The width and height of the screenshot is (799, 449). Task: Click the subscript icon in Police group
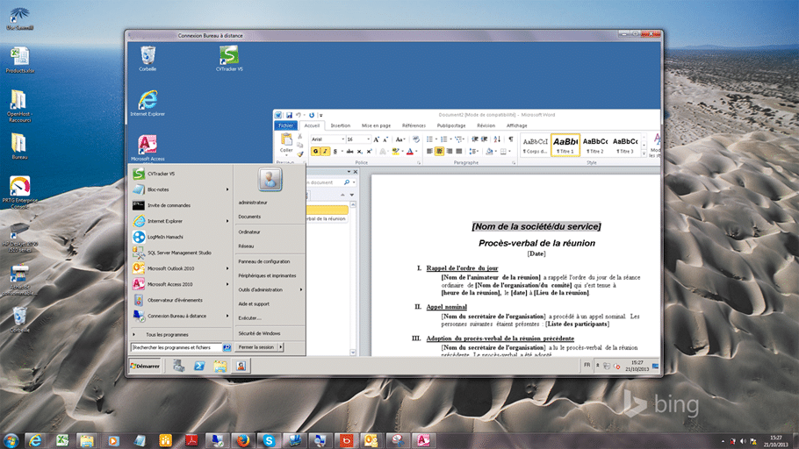pyautogui.click(x=359, y=151)
